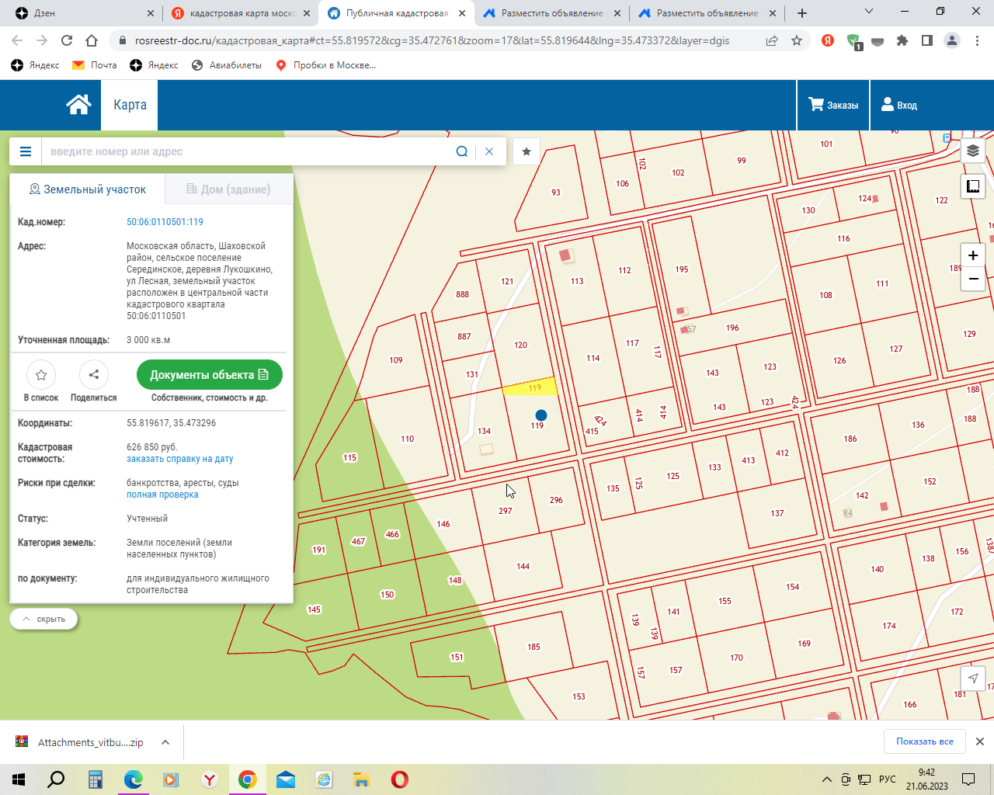Click the magnifier search icon
Screen dimensions: 994x795
[461, 151]
